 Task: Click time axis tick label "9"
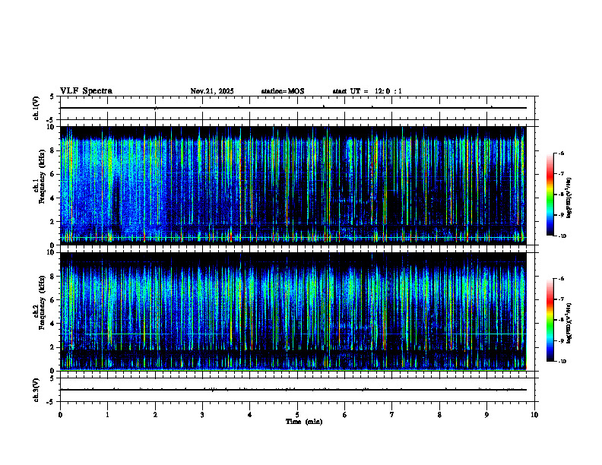(x=486, y=415)
